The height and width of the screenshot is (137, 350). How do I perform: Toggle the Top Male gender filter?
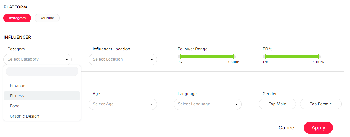pyautogui.click(x=277, y=104)
